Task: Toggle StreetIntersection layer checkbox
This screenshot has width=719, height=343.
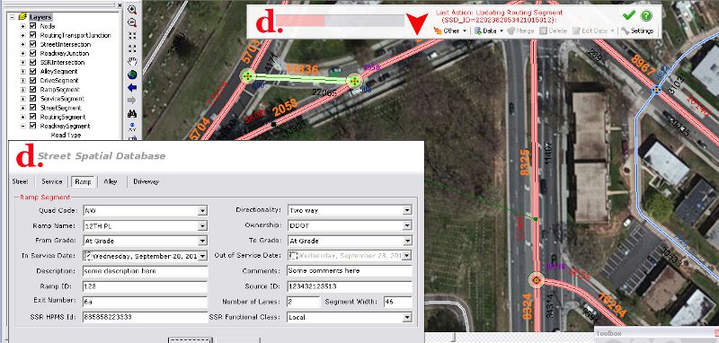Action: pos(32,44)
